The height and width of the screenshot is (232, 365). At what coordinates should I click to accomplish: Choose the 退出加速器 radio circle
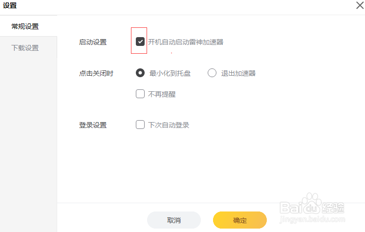[x=212, y=73]
